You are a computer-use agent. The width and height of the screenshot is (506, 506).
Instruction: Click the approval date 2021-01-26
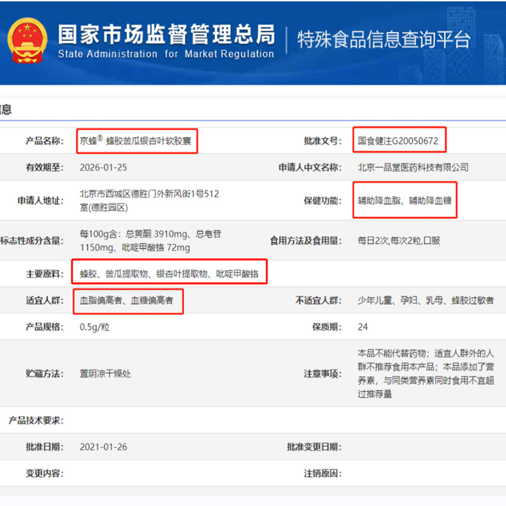pyautogui.click(x=103, y=447)
